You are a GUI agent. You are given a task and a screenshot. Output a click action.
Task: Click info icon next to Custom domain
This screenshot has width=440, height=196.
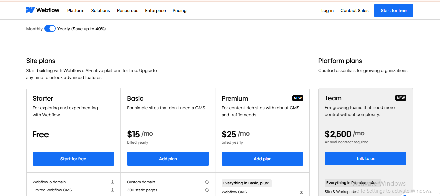click(x=207, y=182)
